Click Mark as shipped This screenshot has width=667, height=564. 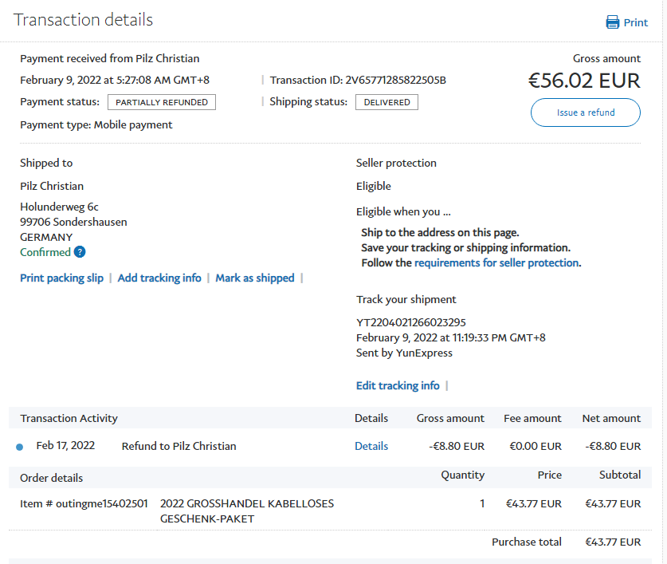tap(255, 278)
